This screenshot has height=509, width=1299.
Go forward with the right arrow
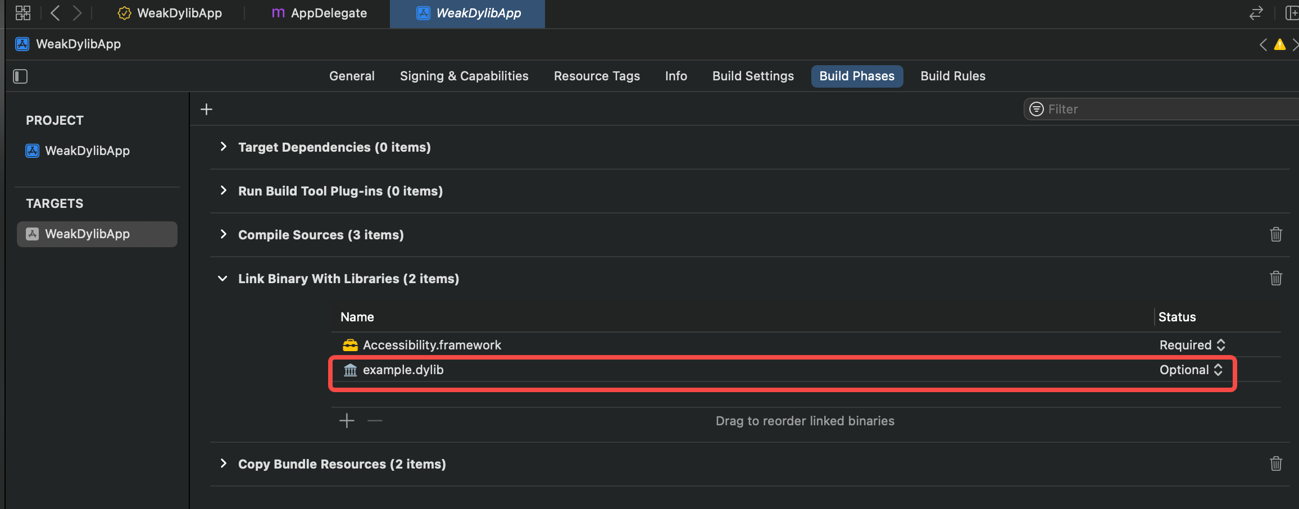tap(77, 13)
